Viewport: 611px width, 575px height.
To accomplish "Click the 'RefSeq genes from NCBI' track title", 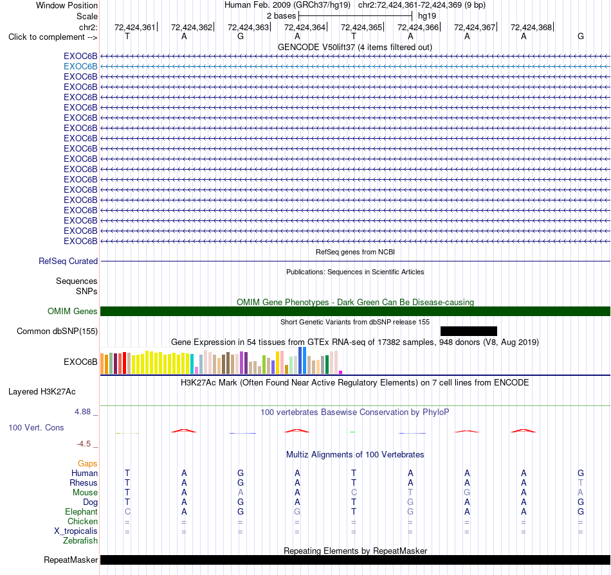I will pos(355,252).
